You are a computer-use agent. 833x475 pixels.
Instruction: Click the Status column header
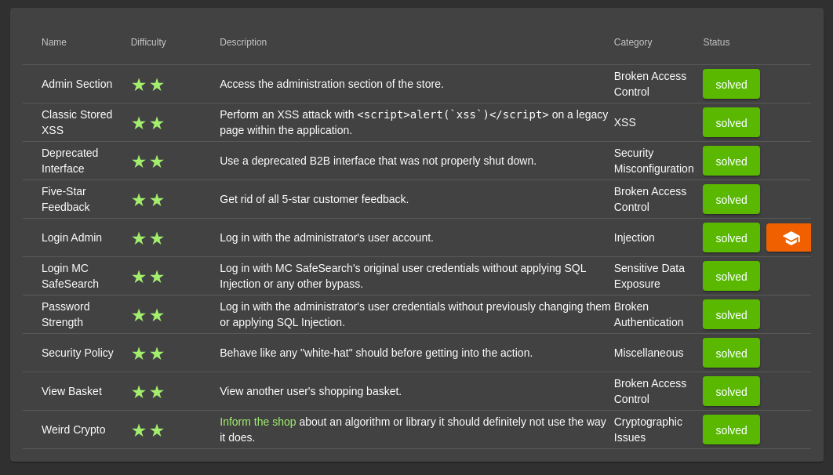716,42
